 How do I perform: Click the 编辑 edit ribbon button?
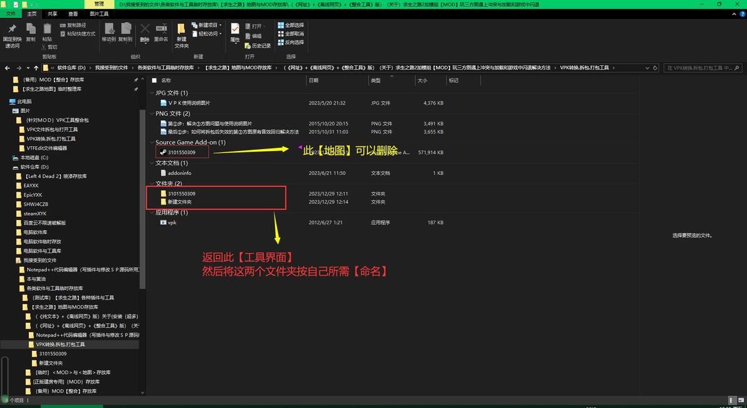253,36
